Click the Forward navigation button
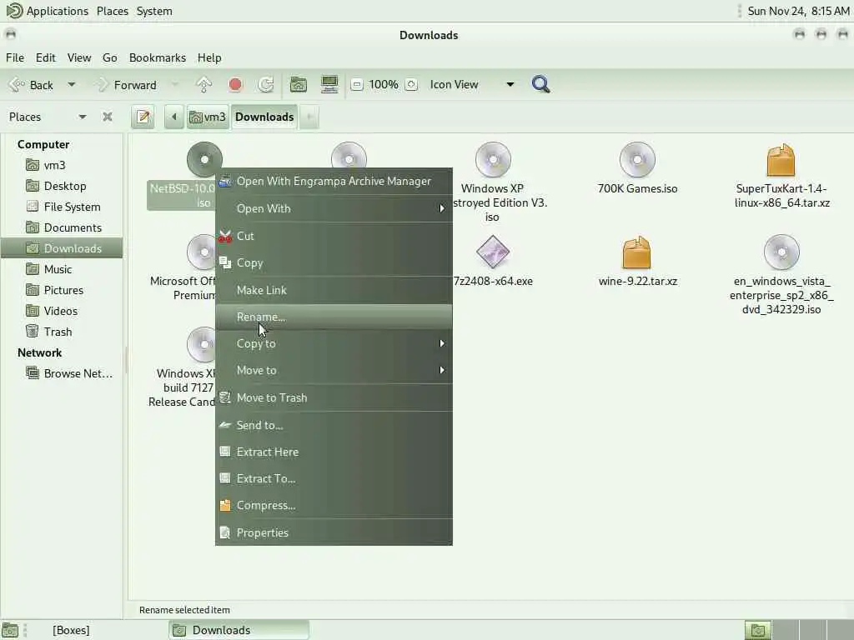This screenshot has height=640, width=854. [x=126, y=85]
